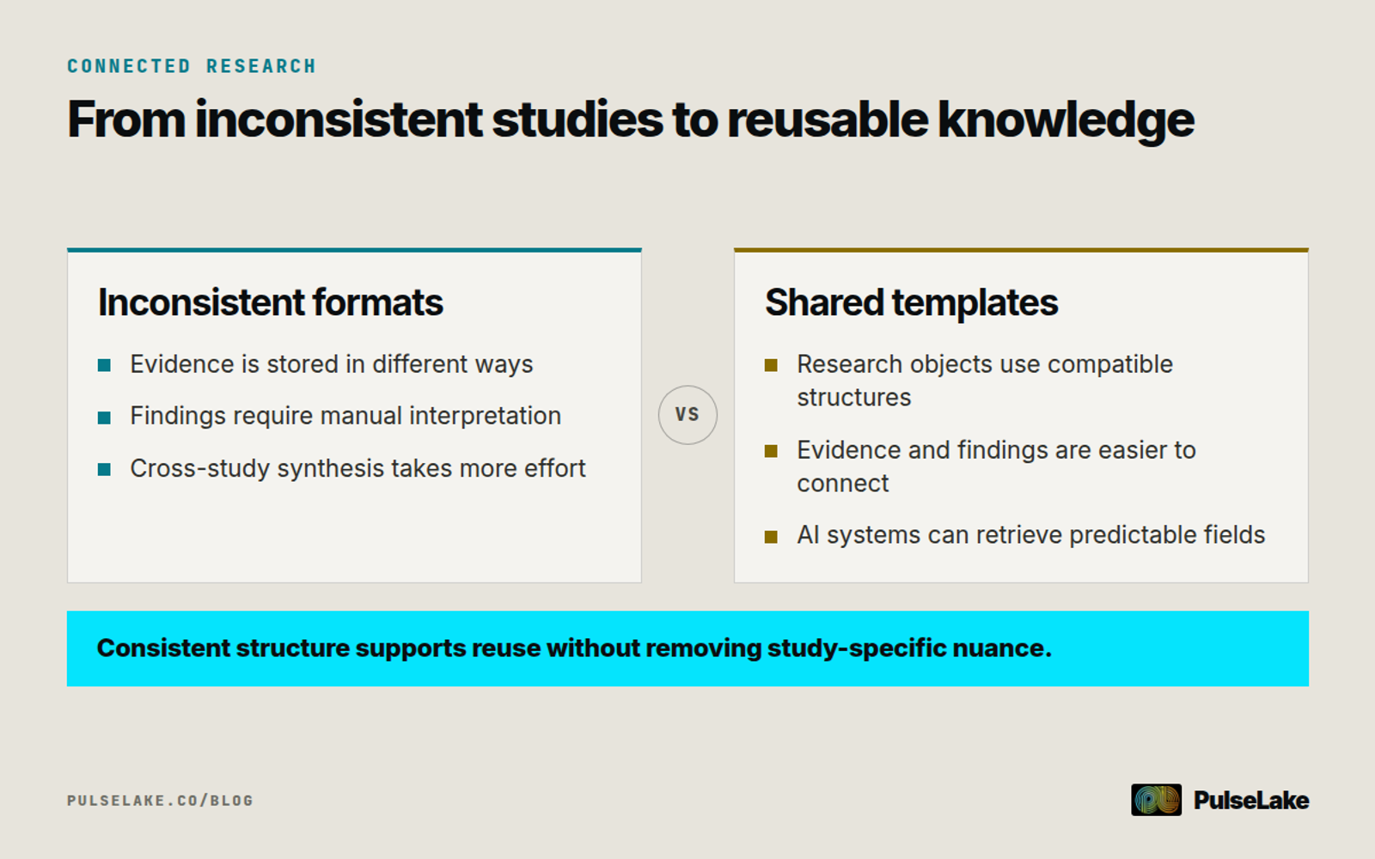Click the PulseLake logo icon

(1156, 800)
